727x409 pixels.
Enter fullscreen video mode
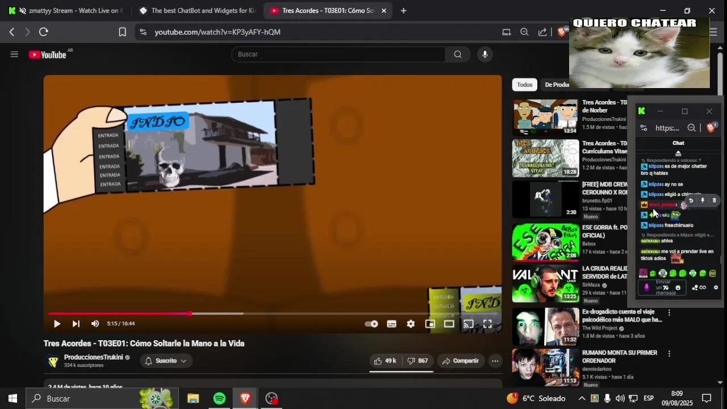point(487,324)
